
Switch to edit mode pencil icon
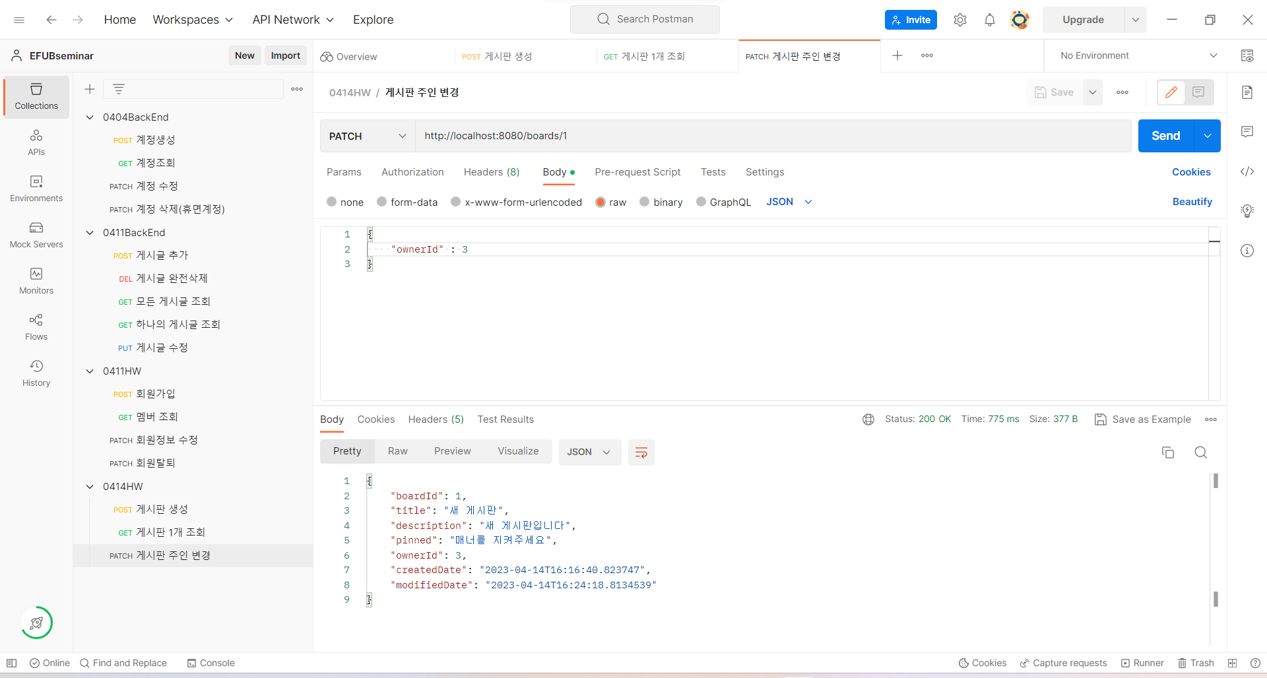[1171, 92]
